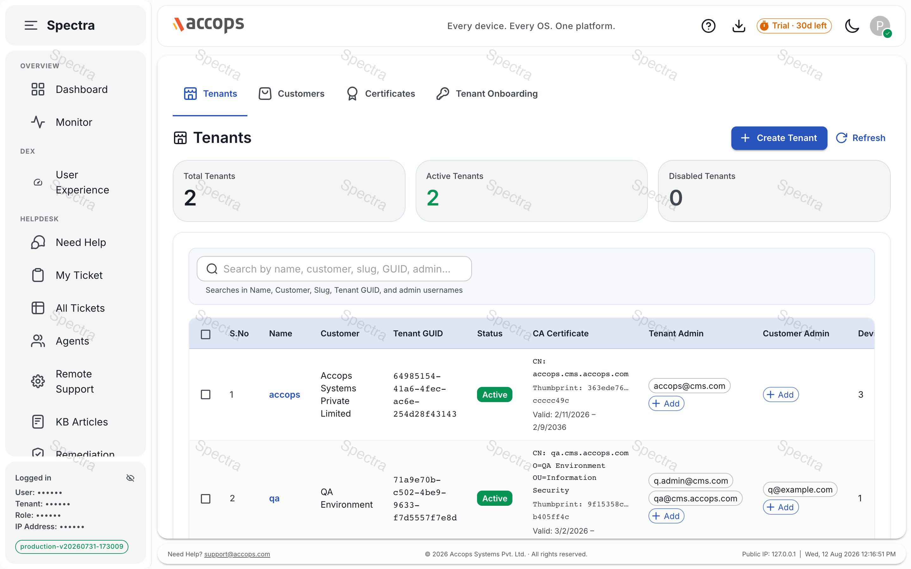Open Monitor in the sidebar
This screenshot has width=911, height=569.
click(75, 122)
